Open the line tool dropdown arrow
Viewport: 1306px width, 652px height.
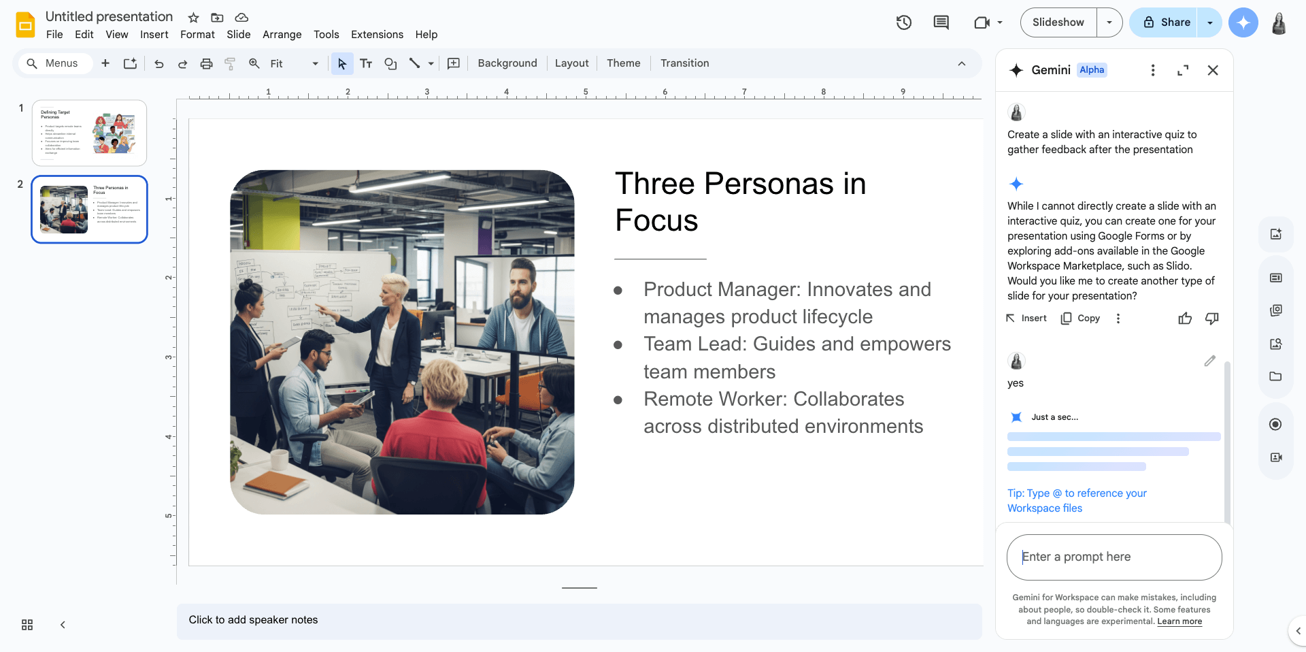click(431, 63)
